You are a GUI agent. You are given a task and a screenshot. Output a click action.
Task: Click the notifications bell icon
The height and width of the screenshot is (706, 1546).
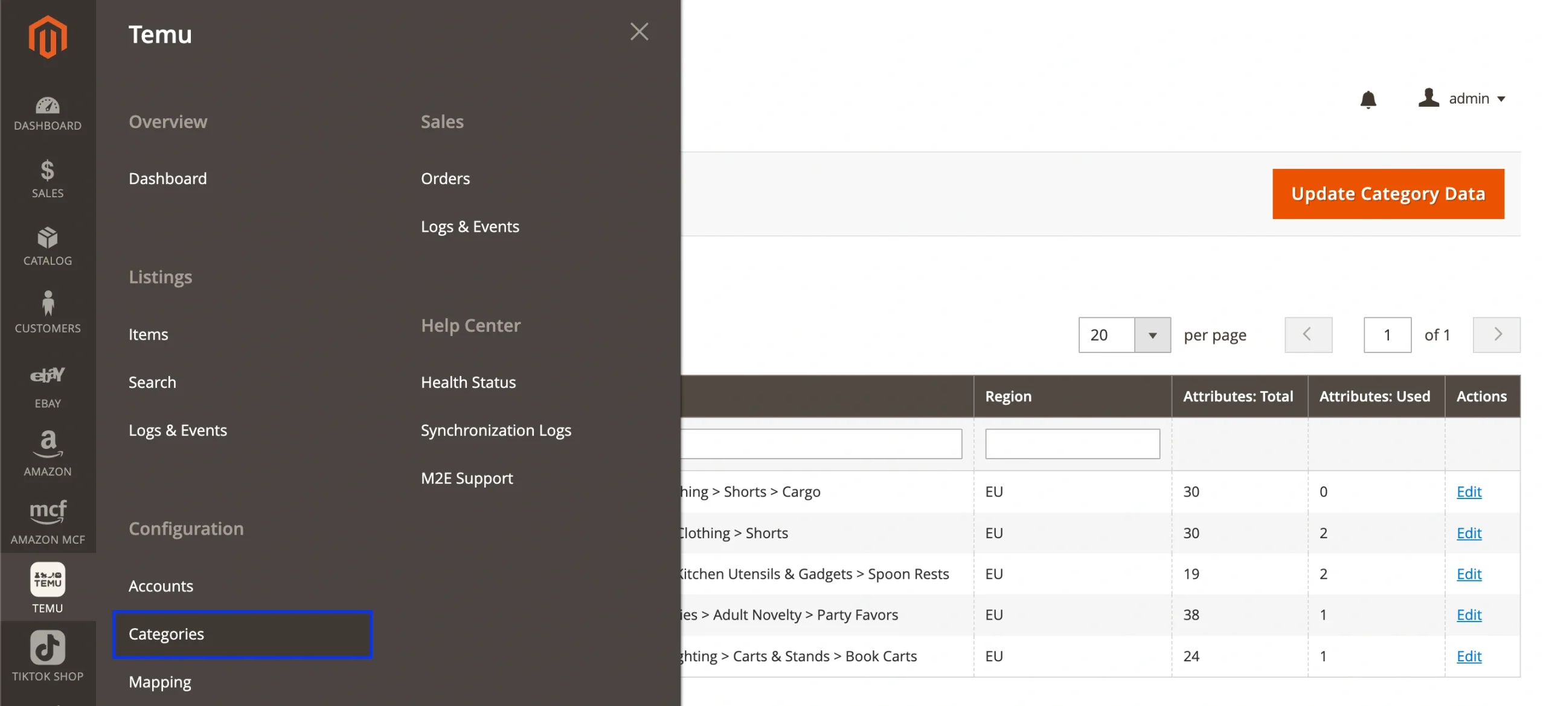point(1368,99)
